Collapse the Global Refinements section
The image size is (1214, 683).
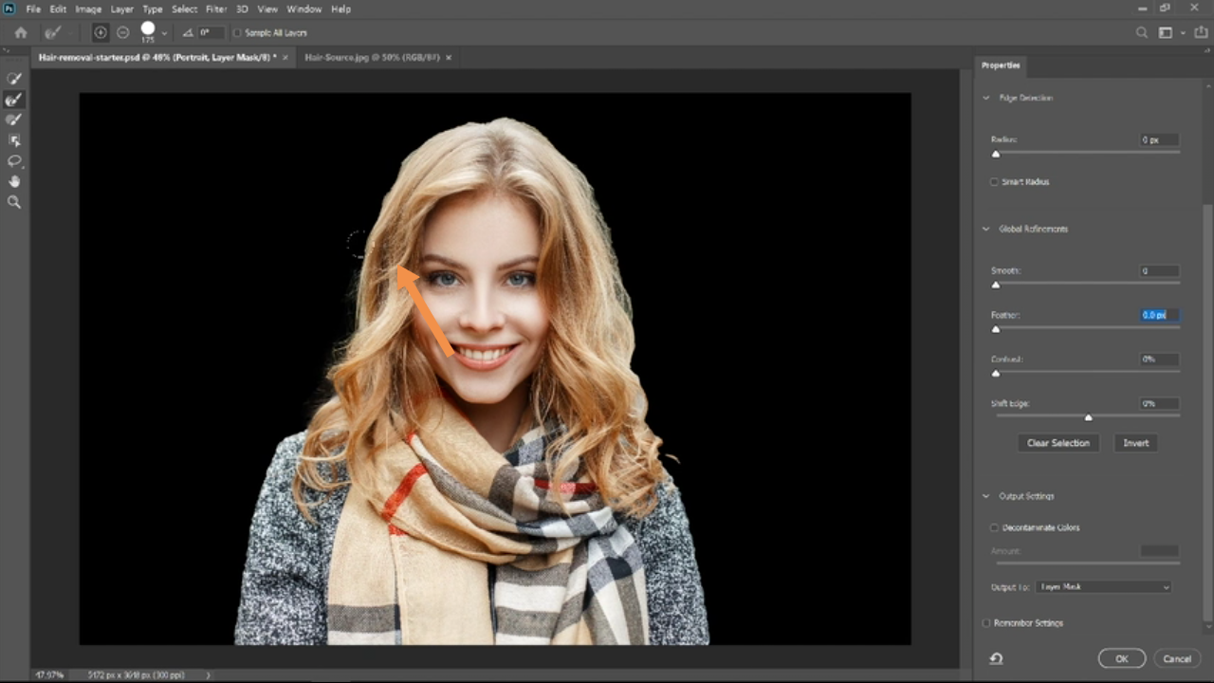(x=986, y=230)
